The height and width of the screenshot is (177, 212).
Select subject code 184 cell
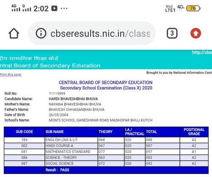pos(25,140)
